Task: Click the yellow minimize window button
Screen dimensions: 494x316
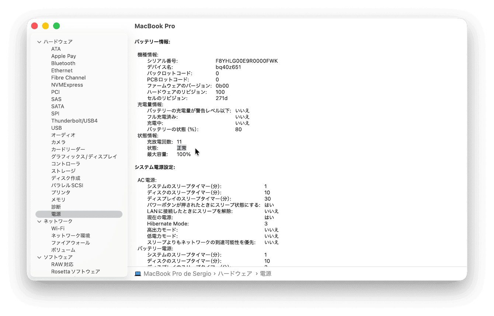Action: [45, 26]
